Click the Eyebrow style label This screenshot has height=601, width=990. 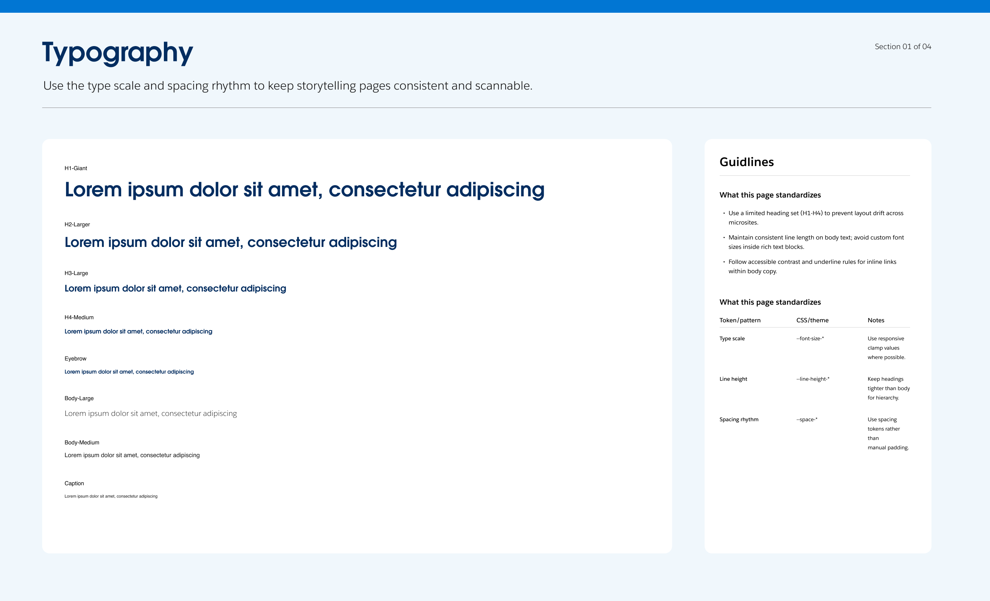[75, 359]
